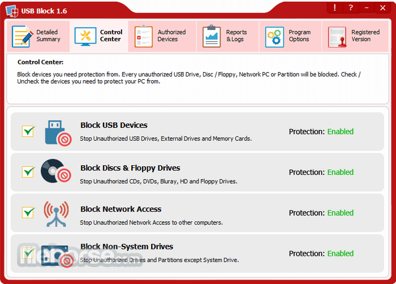This screenshot has width=396, height=284.
Task: Open the Registered Version tab
Action: 355,36
